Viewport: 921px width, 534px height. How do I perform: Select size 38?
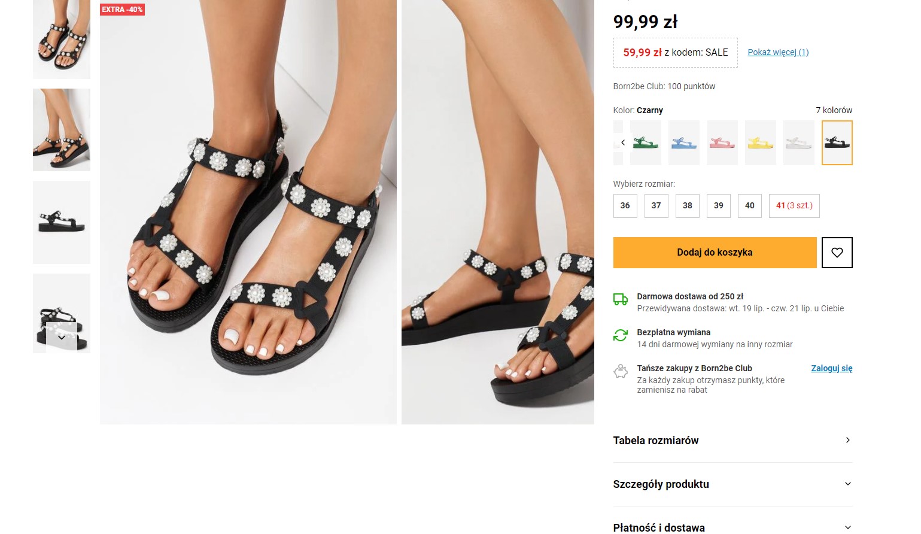tap(687, 205)
